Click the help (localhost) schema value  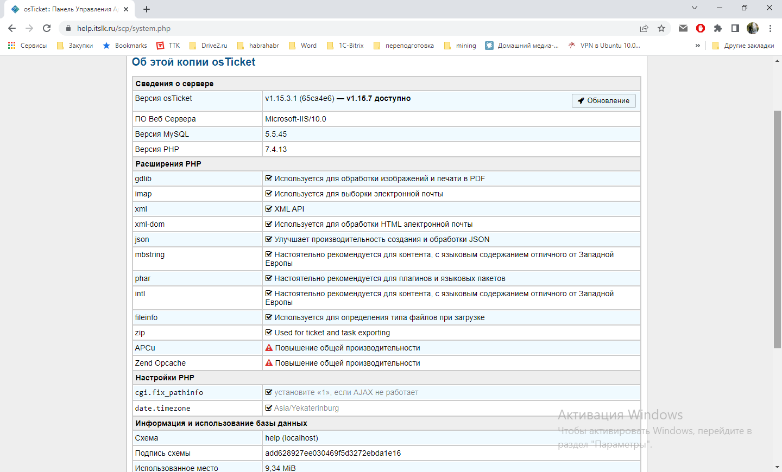tap(292, 438)
